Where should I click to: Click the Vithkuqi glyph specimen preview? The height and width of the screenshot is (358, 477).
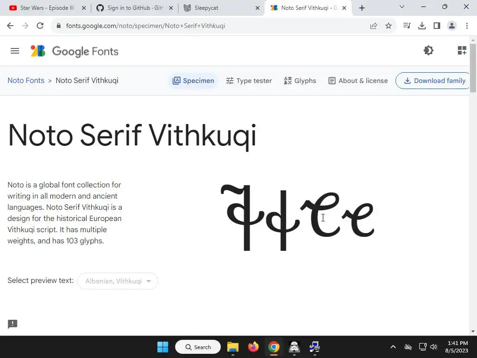coord(298,217)
